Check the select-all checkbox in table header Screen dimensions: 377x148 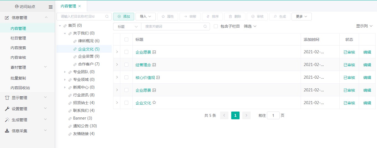pyautogui.click(x=126, y=39)
